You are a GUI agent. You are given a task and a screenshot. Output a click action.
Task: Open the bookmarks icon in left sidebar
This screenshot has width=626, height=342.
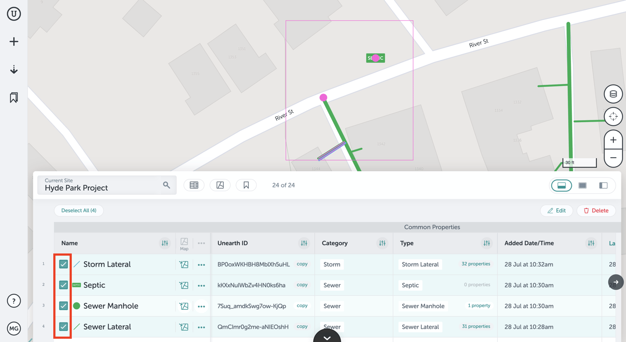click(x=14, y=98)
